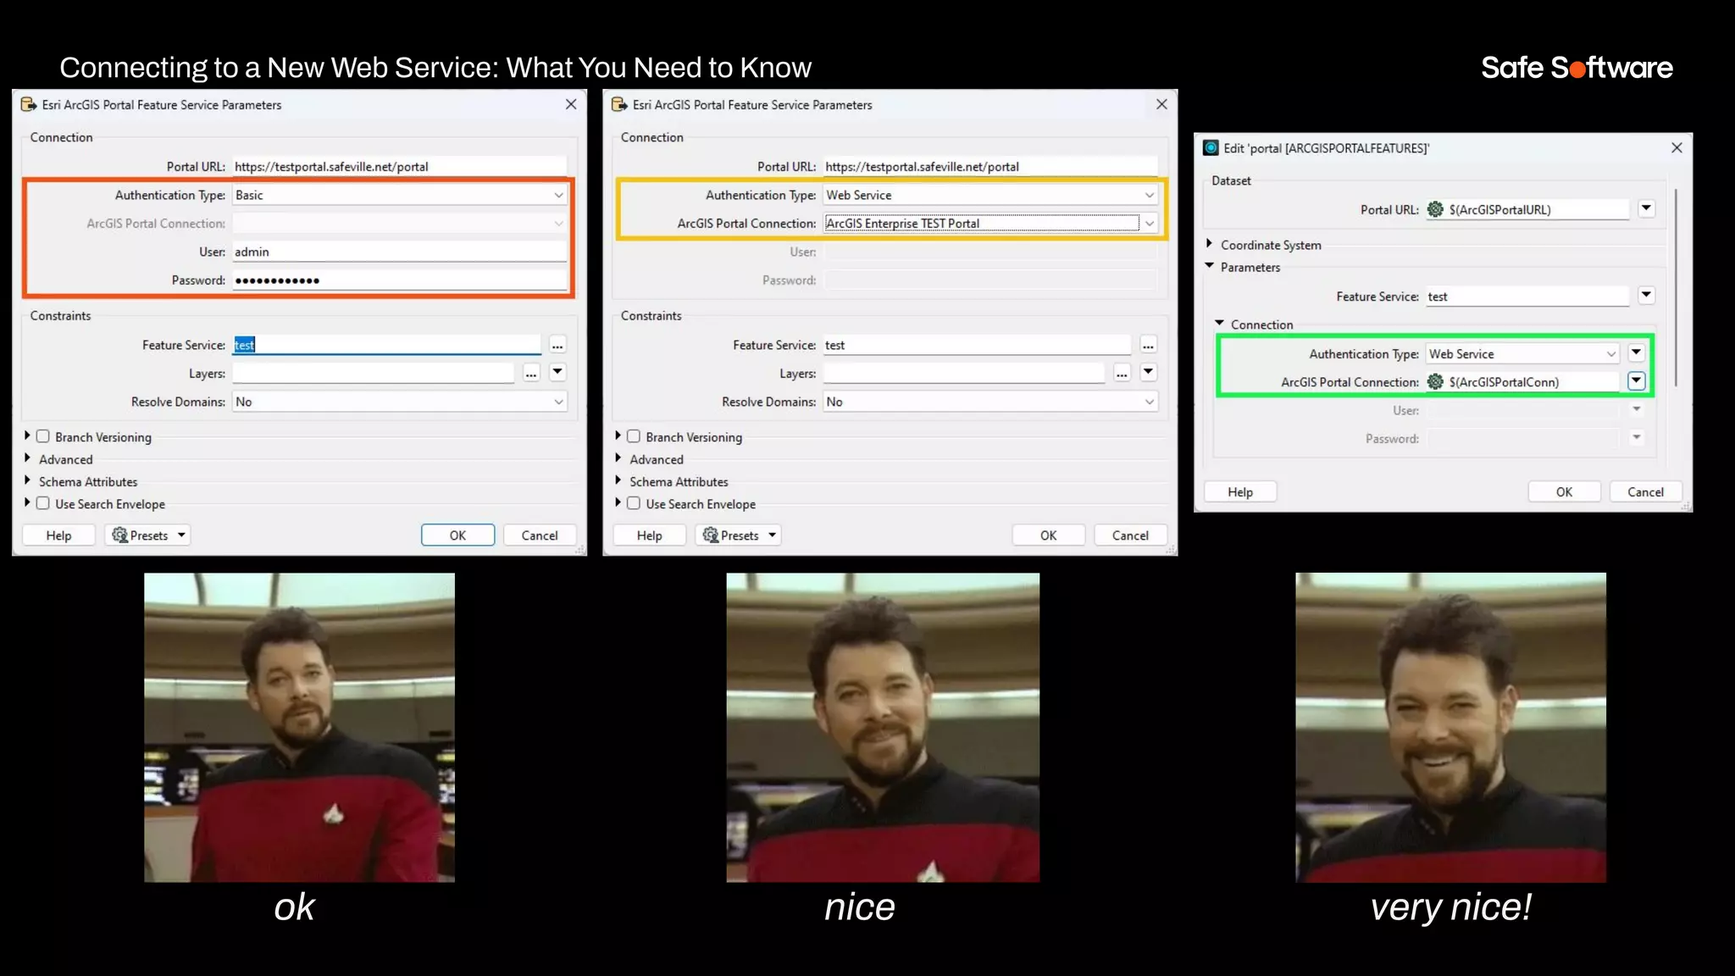
Task: Open Resolve Domains dropdown in left dialog
Action: [400, 402]
